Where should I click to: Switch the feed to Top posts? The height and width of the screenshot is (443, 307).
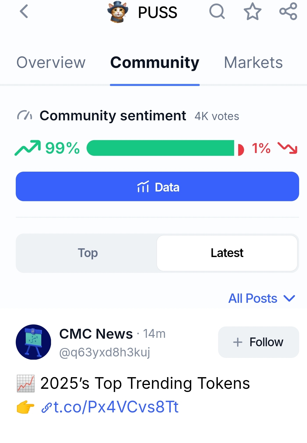88,253
